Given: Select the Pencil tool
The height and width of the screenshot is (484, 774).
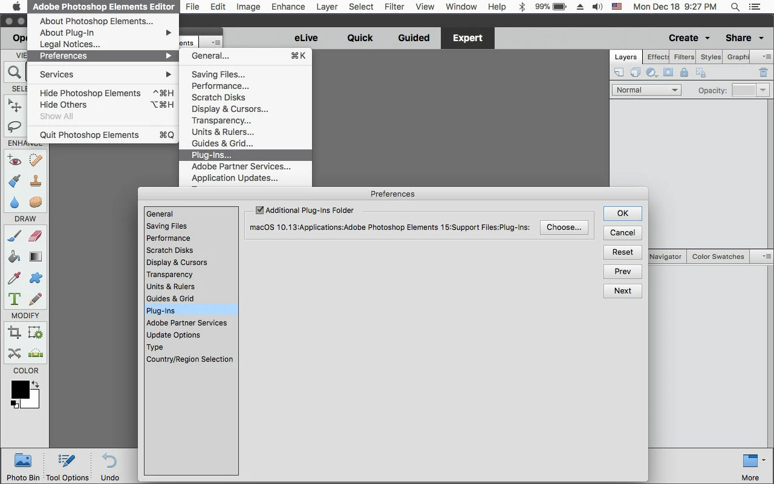Looking at the screenshot, I should pos(36,299).
